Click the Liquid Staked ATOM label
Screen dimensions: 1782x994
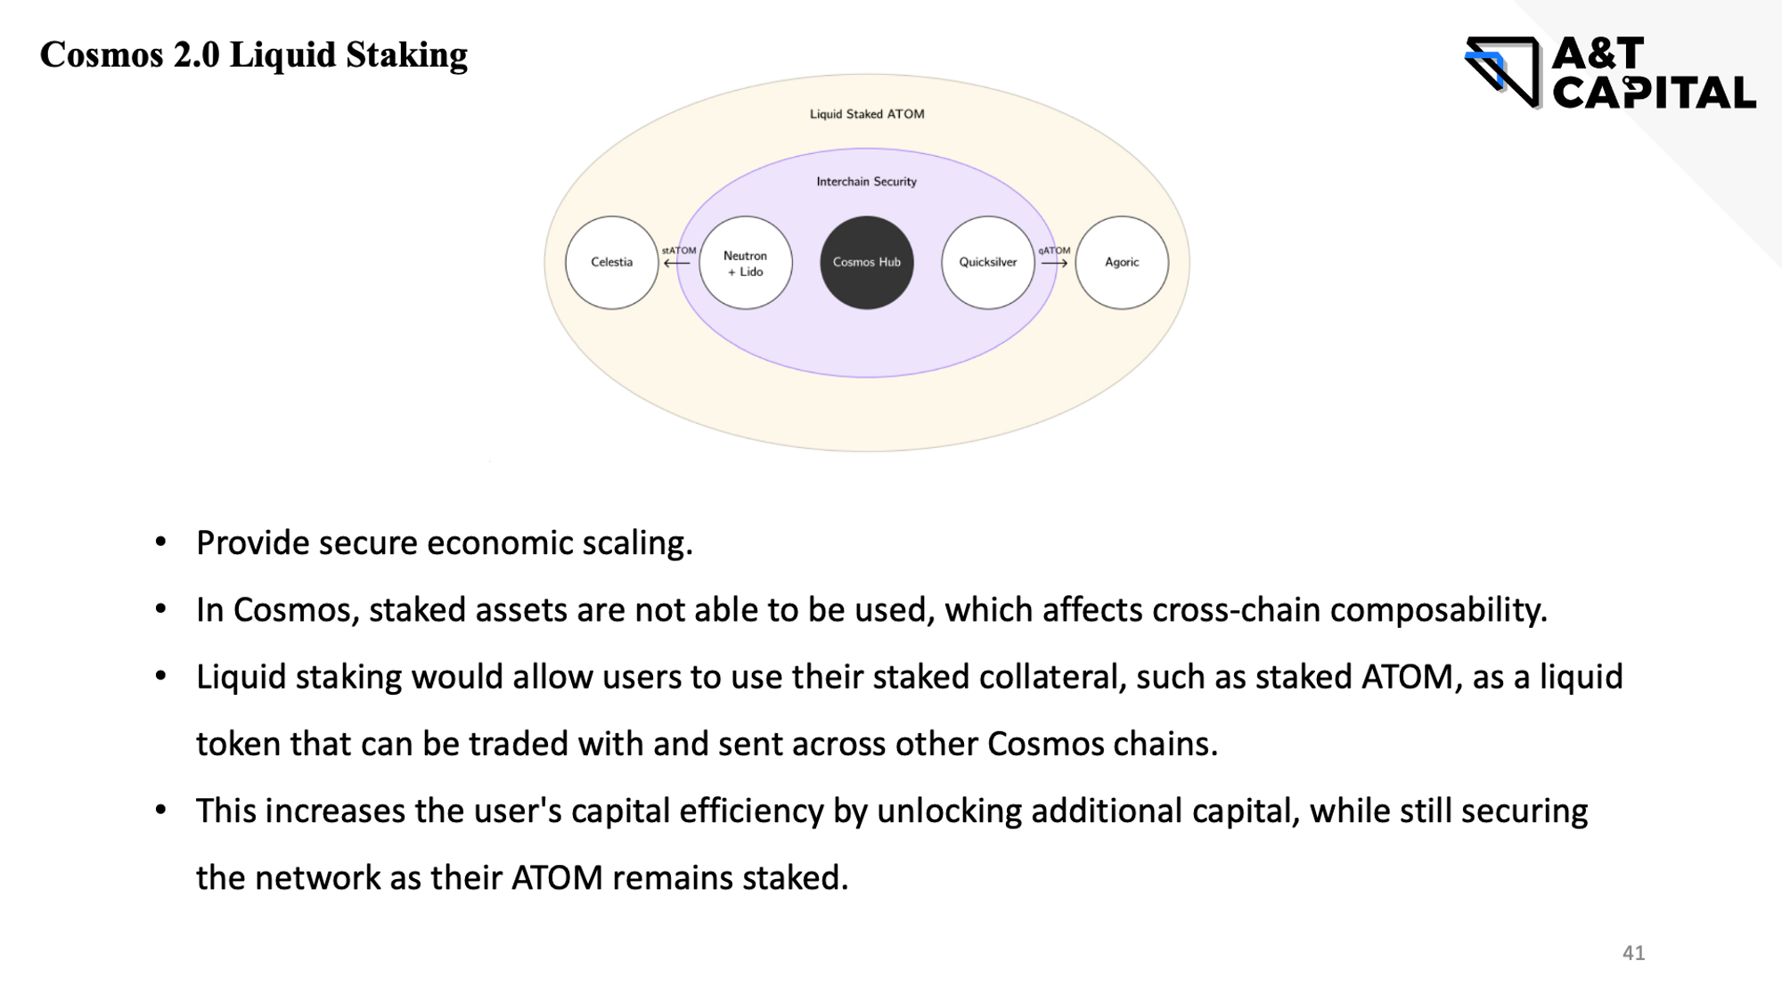point(866,114)
